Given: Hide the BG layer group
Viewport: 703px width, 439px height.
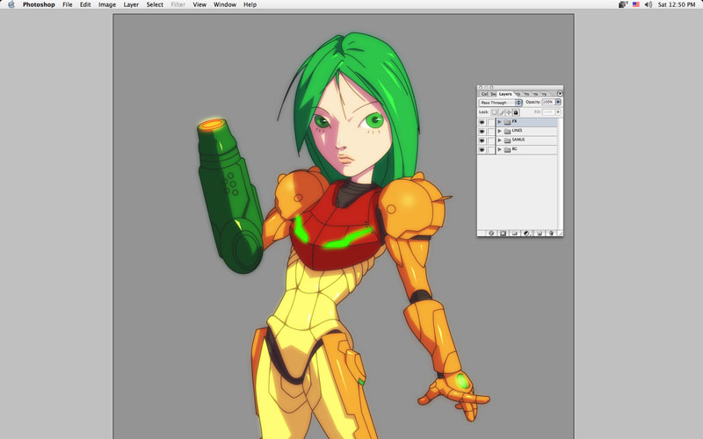Looking at the screenshot, I should pyautogui.click(x=482, y=149).
